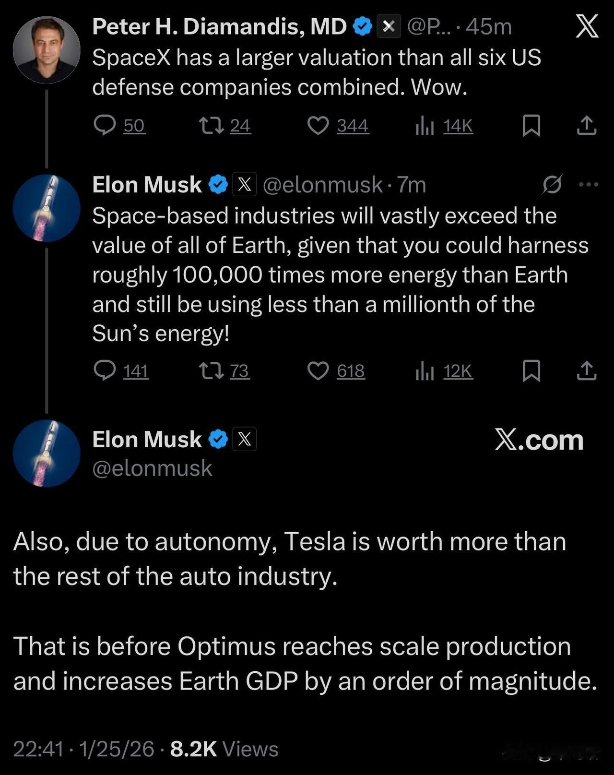The height and width of the screenshot is (775, 614).
Task: Click the X logo in top corner
Action: point(587,26)
